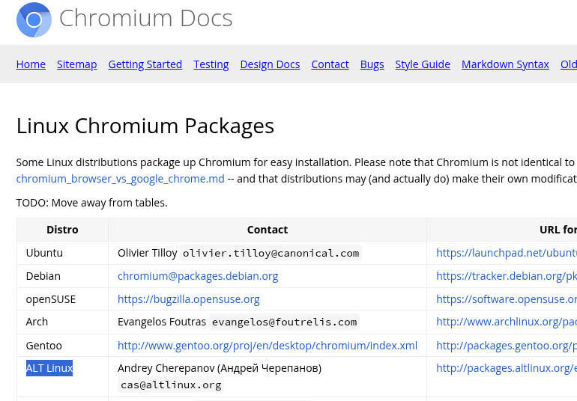
Task: Select the Testing navigation item
Action: (211, 64)
